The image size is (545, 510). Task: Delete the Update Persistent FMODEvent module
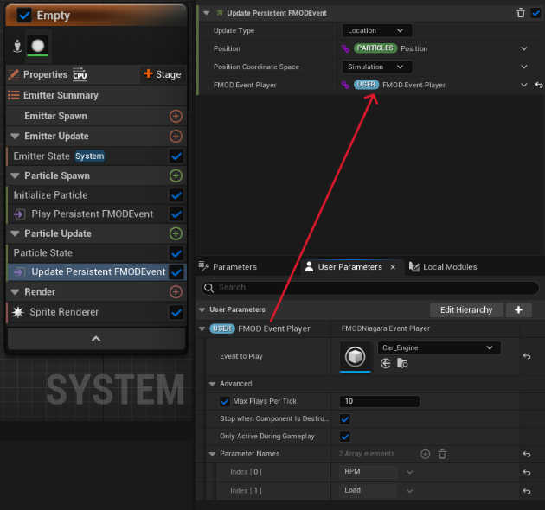tap(520, 13)
